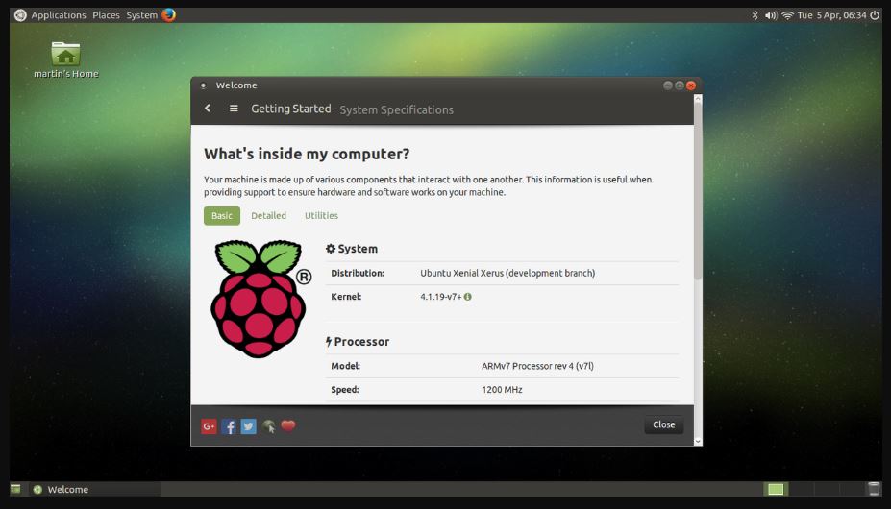Image resolution: width=891 pixels, height=509 pixels.
Task: Click the Welcome window title bar icon
Action: pos(203,85)
